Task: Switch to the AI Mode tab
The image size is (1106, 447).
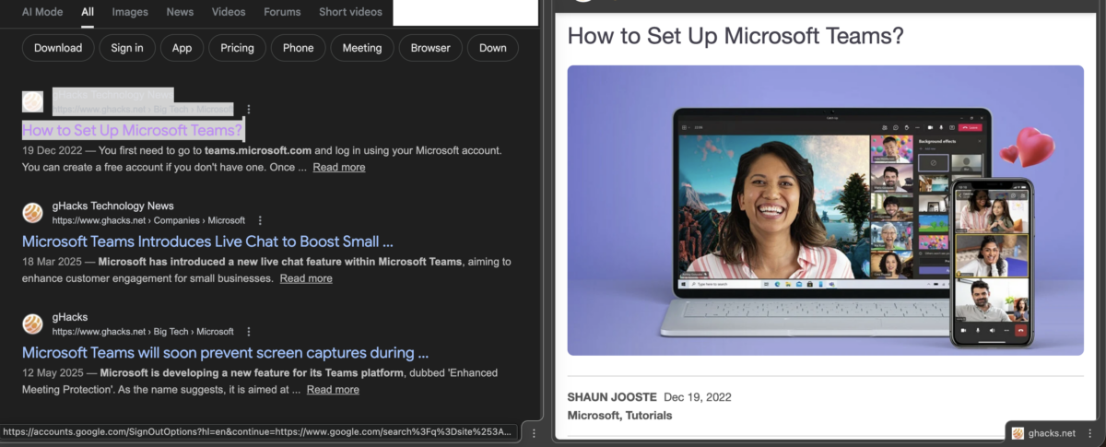Action: pos(41,12)
